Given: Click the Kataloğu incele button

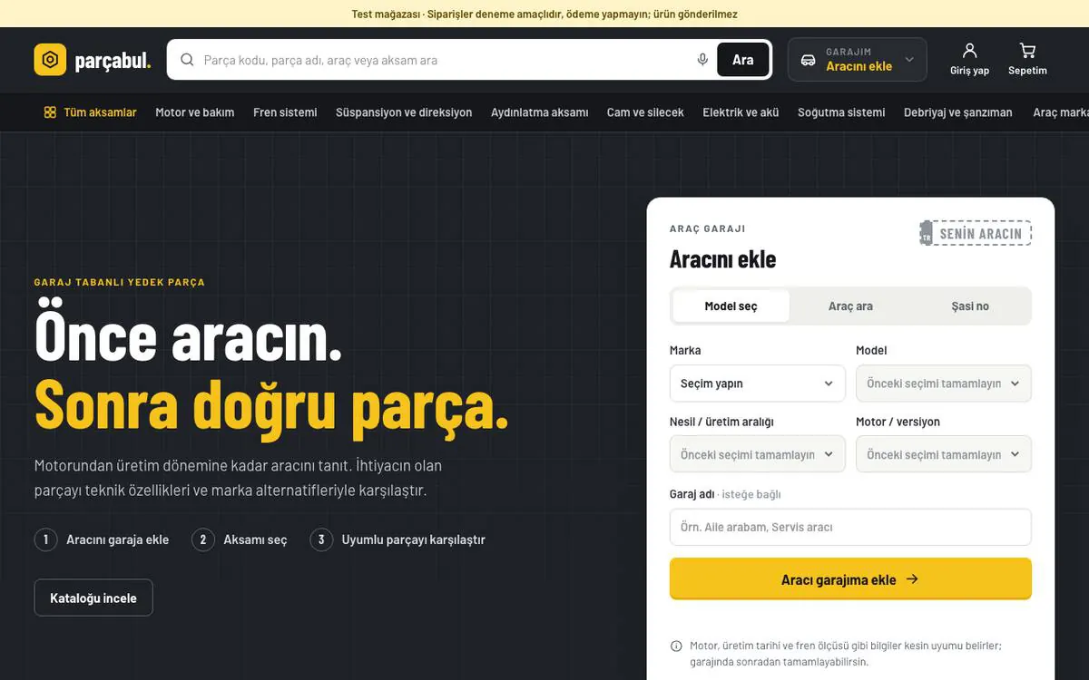Looking at the screenshot, I should click(93, 598).
